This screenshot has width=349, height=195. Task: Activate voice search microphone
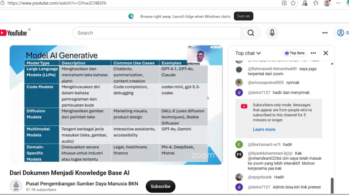pos(272,33)
